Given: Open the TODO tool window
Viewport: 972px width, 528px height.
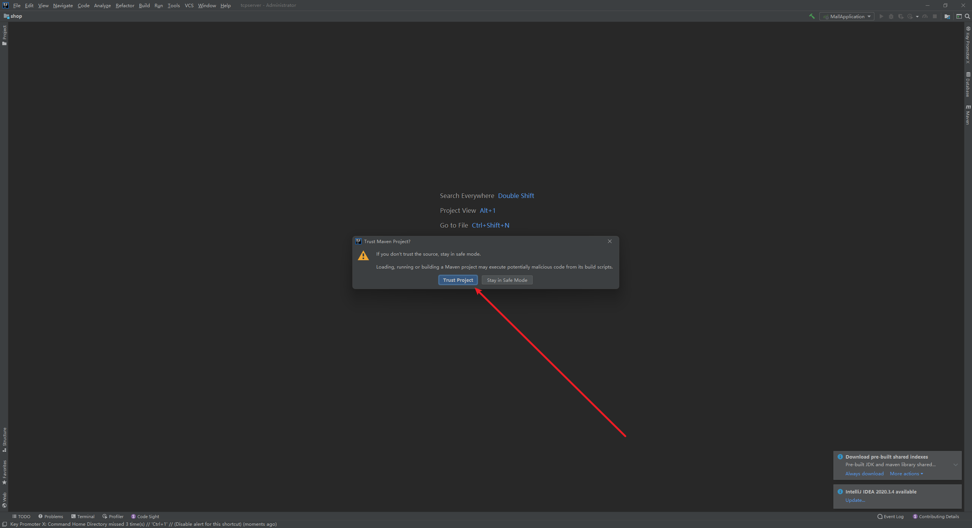Looking at the screenshot, I should click(21, 516).
